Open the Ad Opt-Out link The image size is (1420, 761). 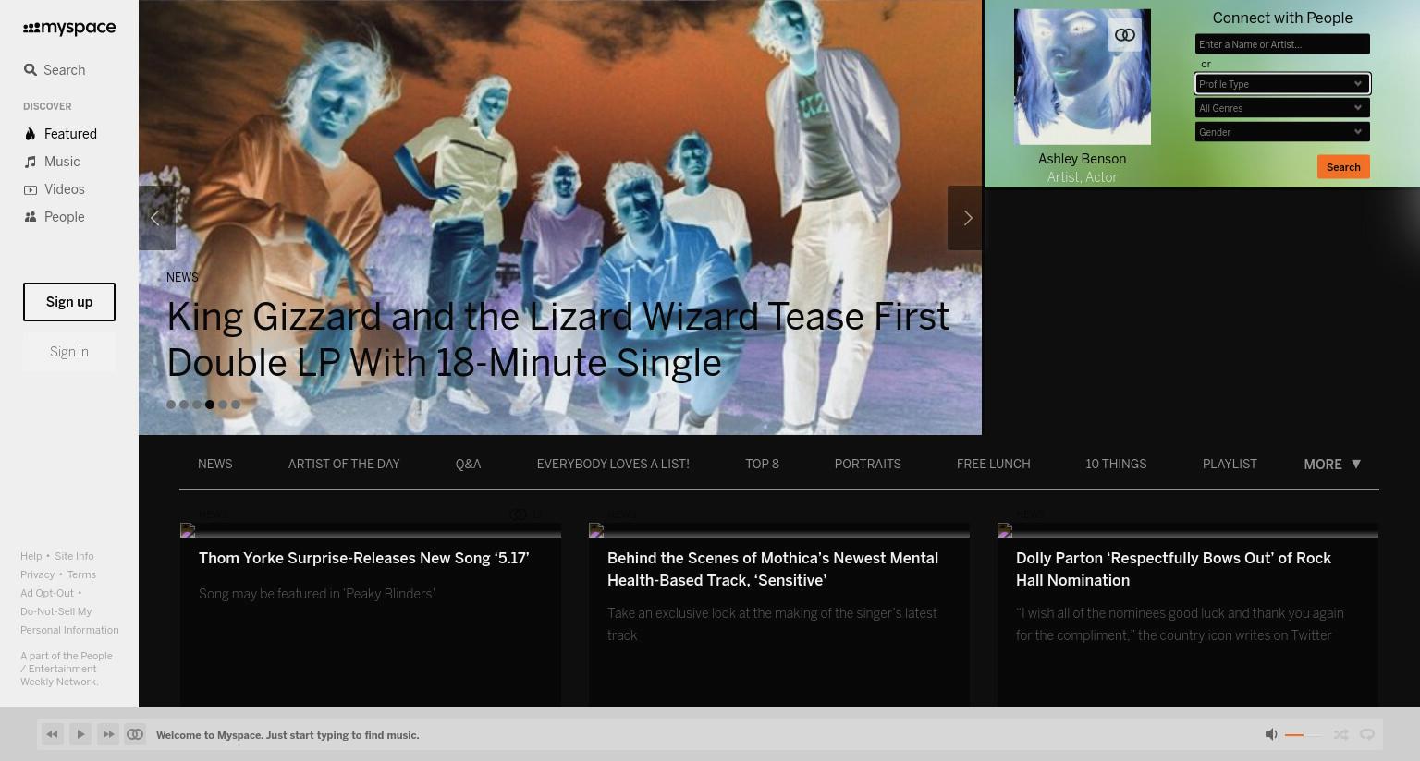[47, 593]
